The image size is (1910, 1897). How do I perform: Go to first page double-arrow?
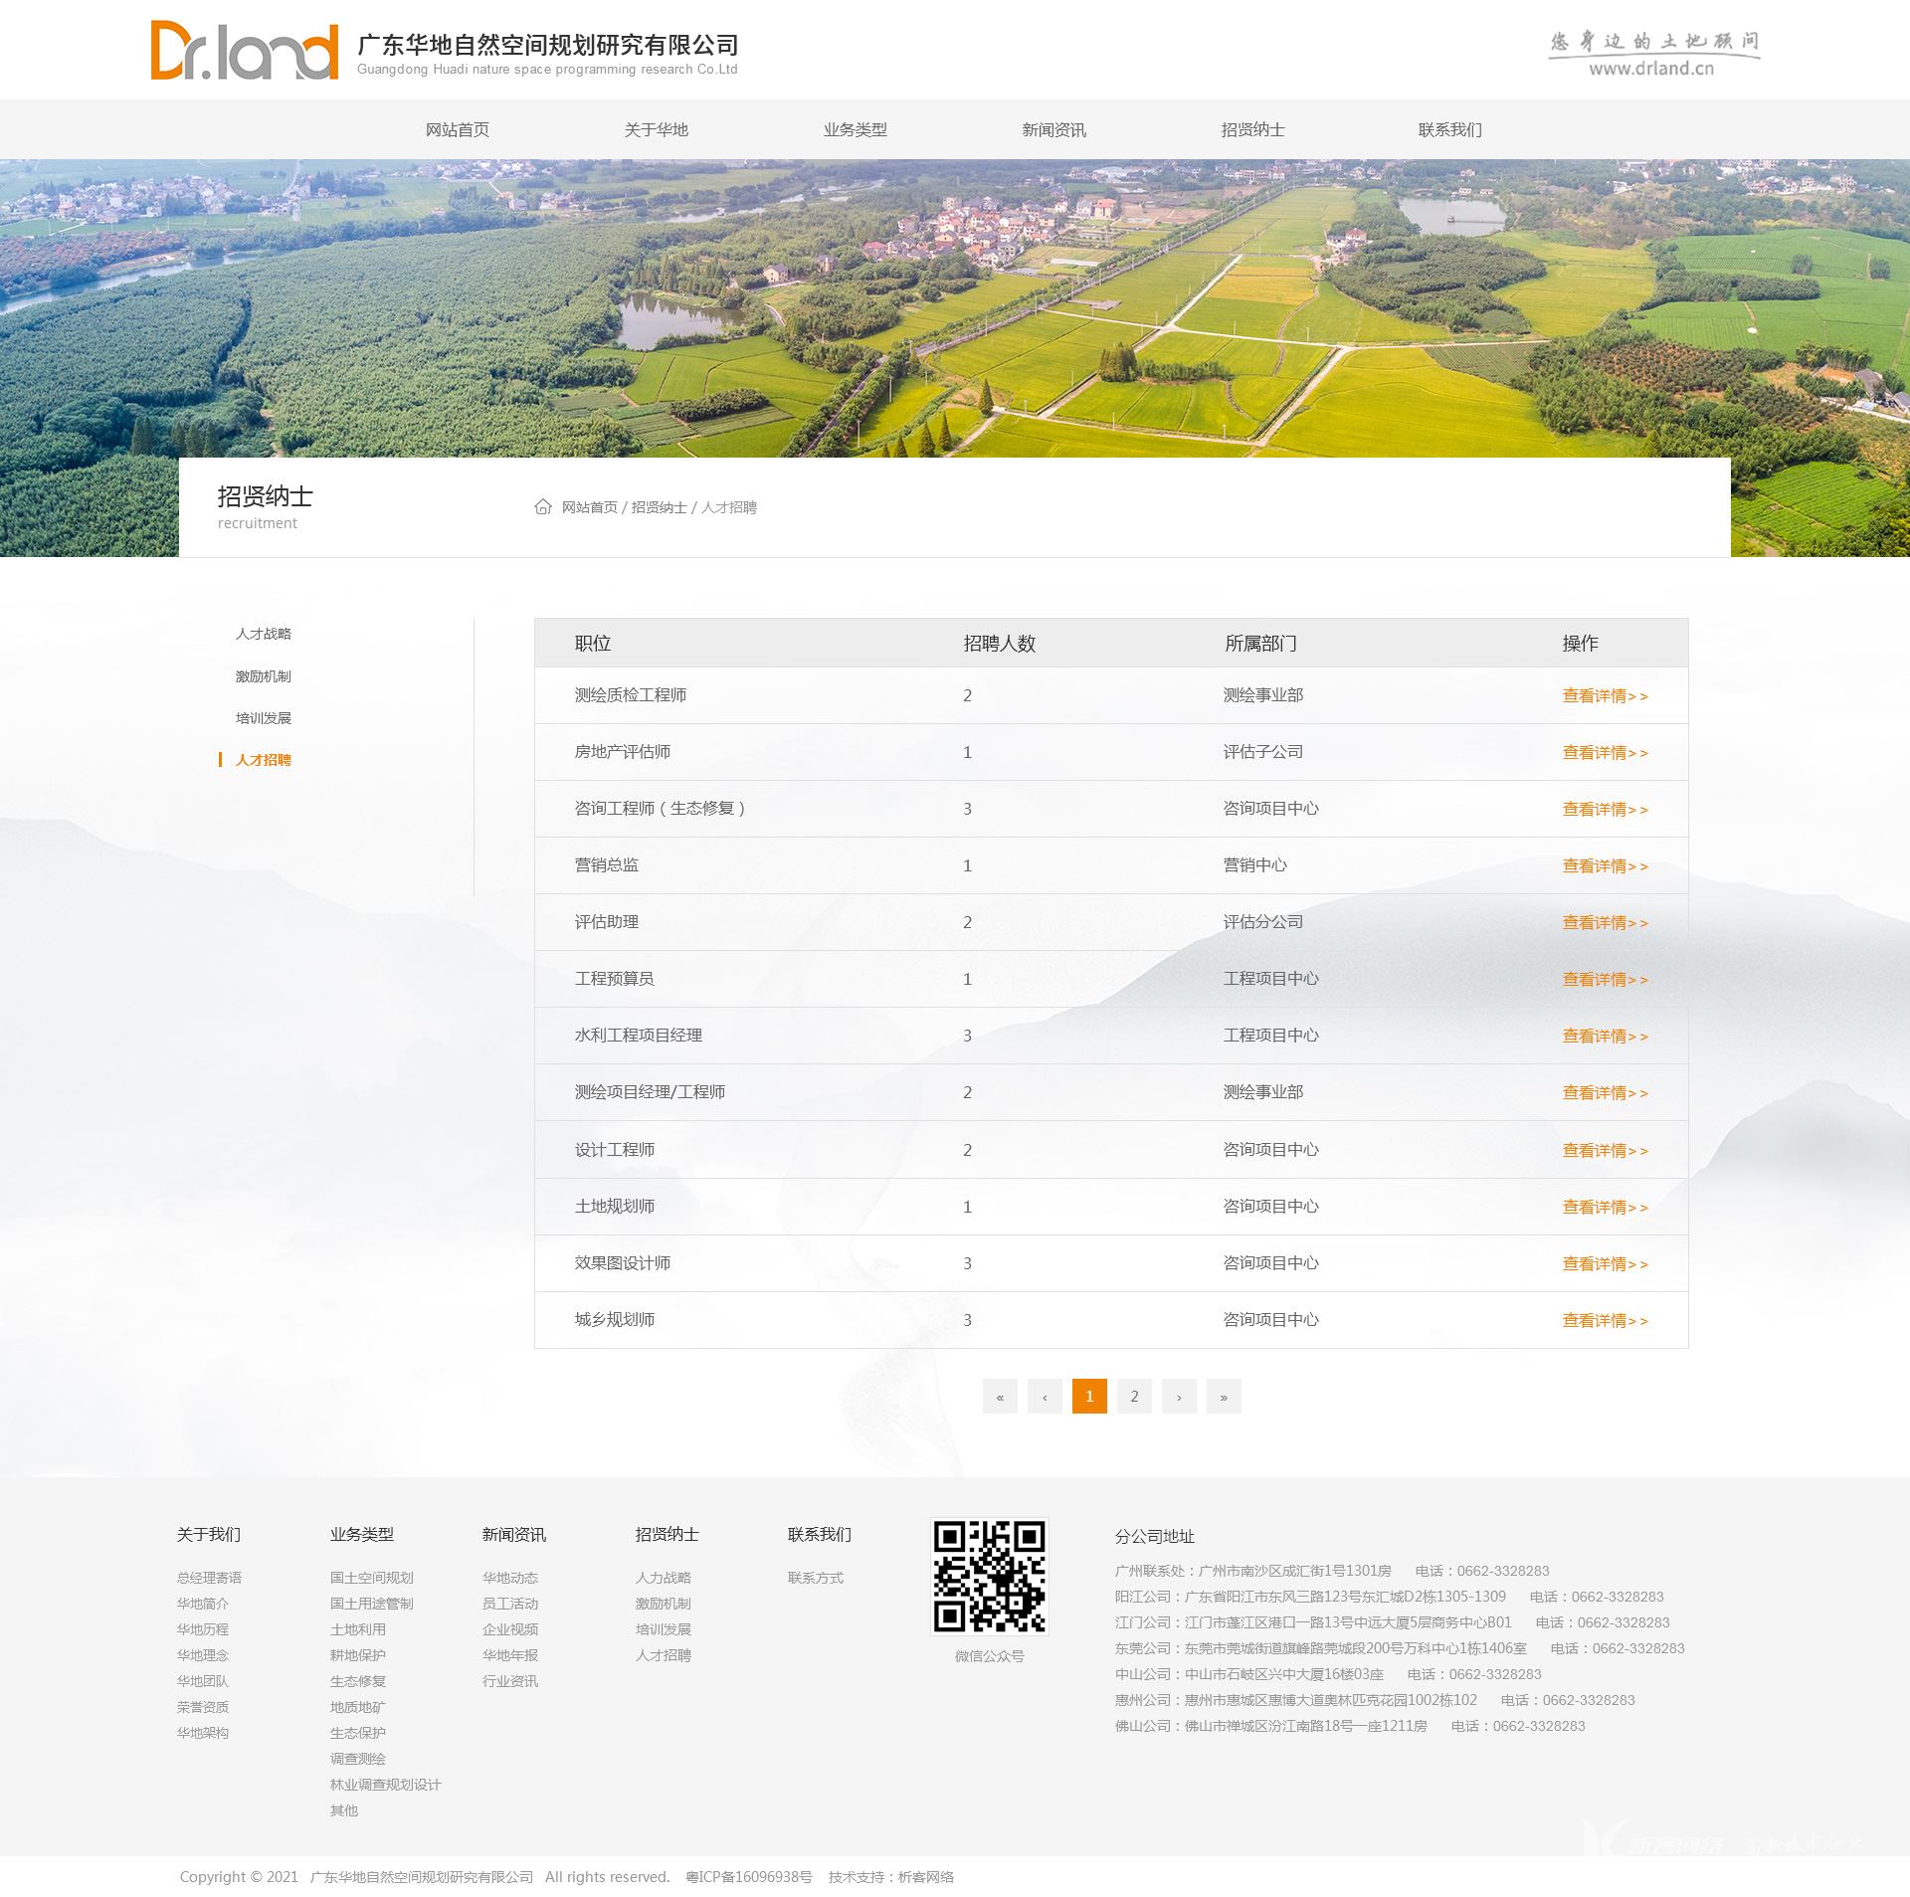point(1000,1397)
